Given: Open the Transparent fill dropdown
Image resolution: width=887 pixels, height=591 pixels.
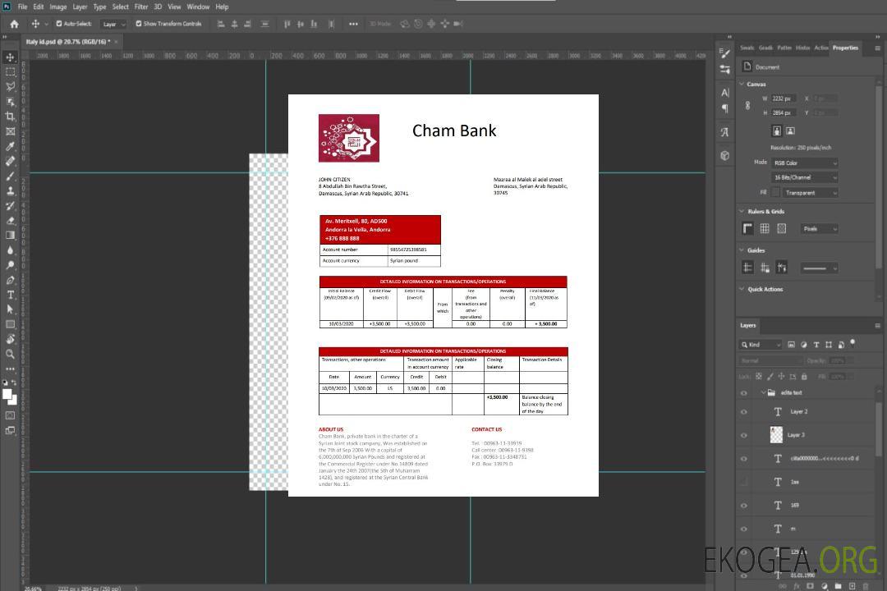Looking at the screenshot, I should [x=811, y=193].
